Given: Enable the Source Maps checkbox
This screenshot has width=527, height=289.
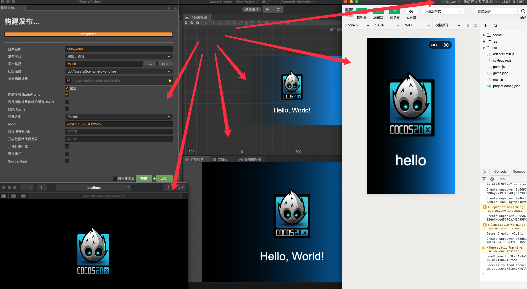Looking at the screenshot, I should (x=67, y=161).
